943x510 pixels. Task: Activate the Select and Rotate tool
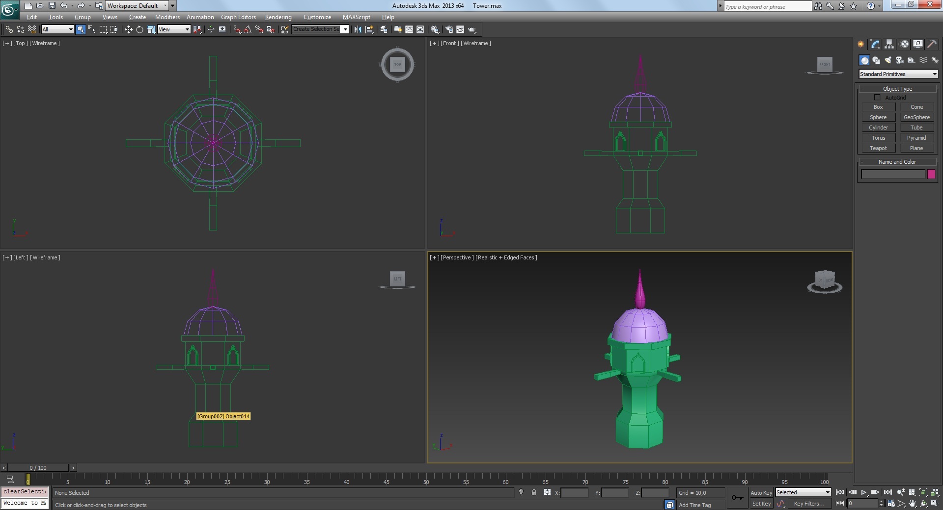point(139,29)
